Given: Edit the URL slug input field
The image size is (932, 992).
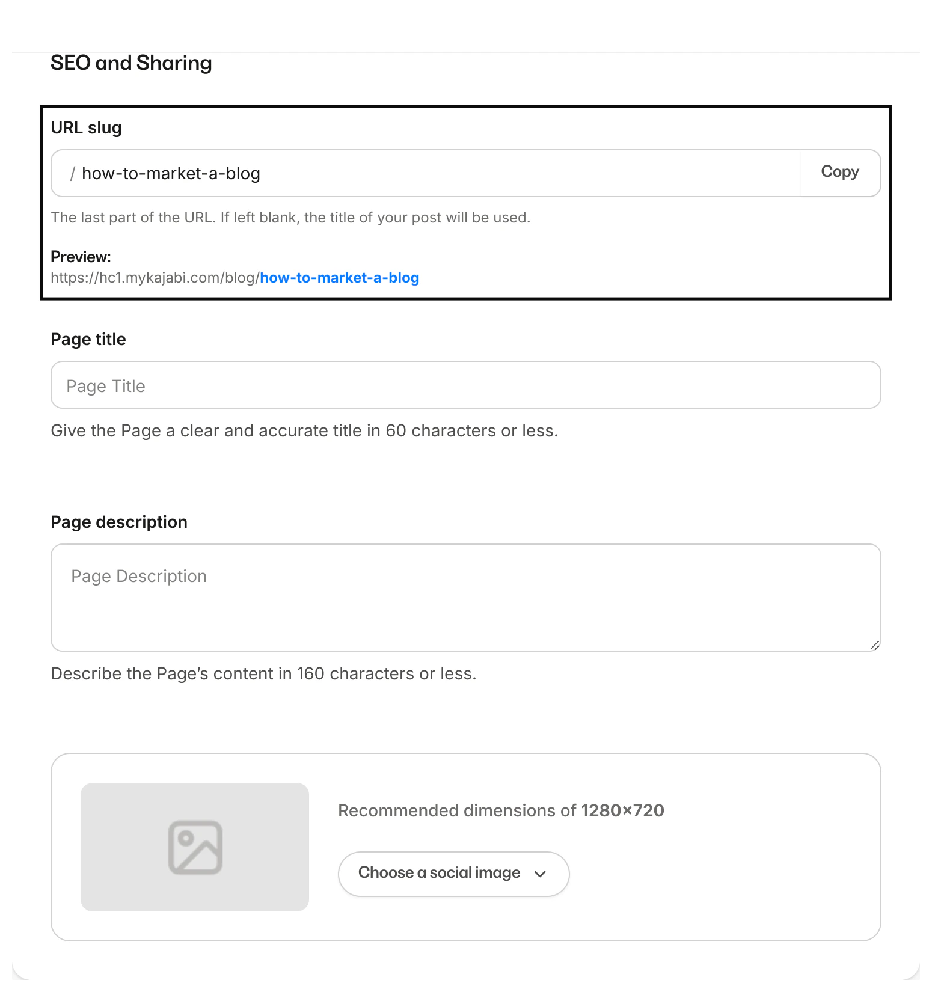Looking at the screenshot, I should pos(426,173).
